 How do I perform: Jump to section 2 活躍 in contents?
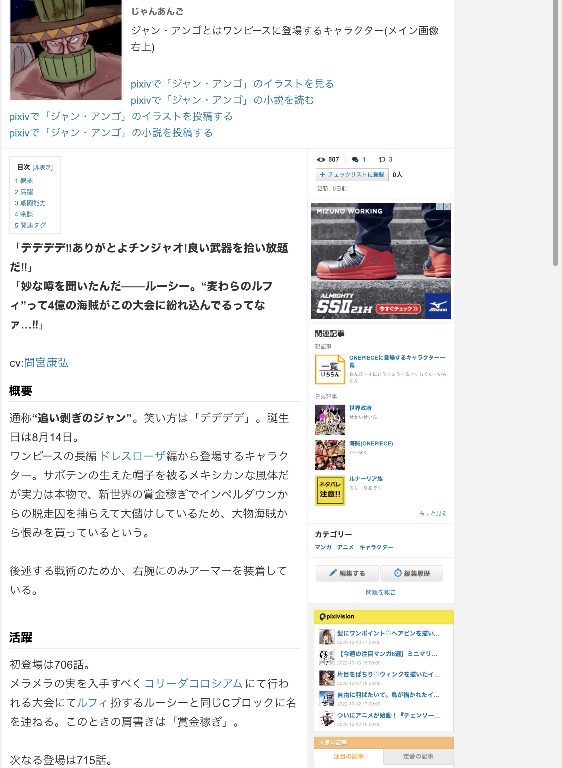(x=24, y=192)
